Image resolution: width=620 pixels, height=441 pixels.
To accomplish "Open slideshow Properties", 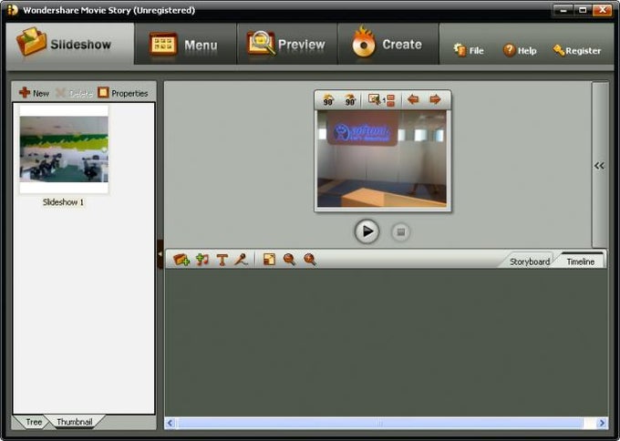I will pyautogui.click(x=123, y=93).
